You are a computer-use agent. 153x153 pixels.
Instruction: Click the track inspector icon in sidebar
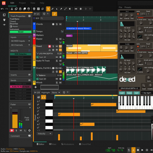click(x=4, y=15)
